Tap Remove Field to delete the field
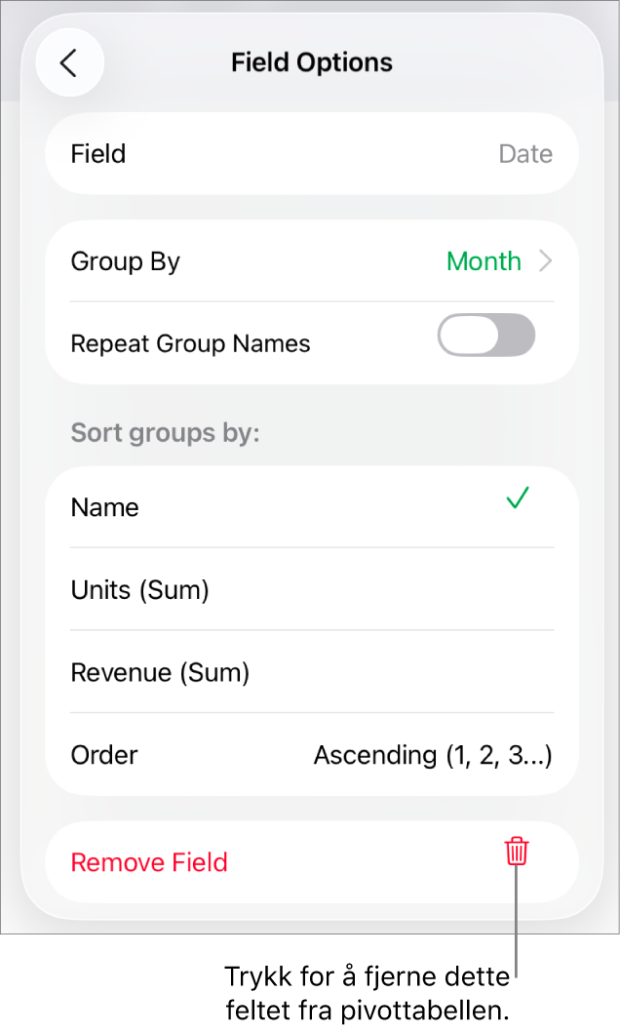 149,862
